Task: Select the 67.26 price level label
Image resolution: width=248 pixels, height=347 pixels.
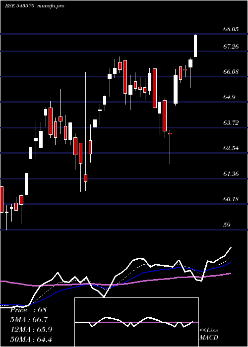Action: point(231,46)
